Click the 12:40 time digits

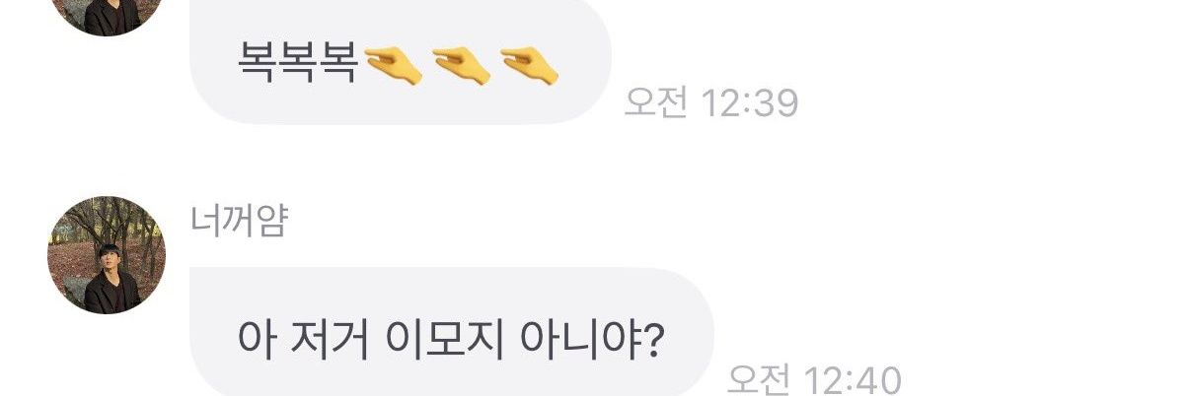click(x=853, y=378)
